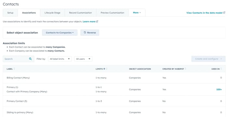Open the All label limits filter
The image size is (228, 117).
pos(60,59)
